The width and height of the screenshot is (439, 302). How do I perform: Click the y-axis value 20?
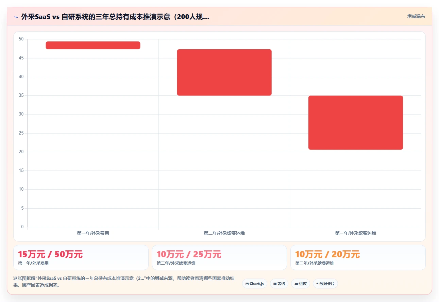21,152
